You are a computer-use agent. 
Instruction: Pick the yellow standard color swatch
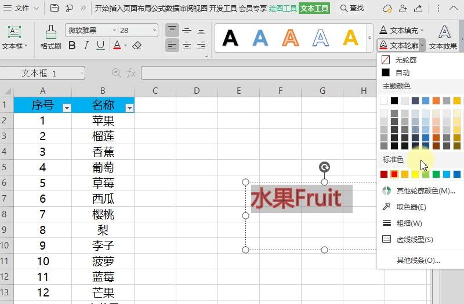[415, 174]
